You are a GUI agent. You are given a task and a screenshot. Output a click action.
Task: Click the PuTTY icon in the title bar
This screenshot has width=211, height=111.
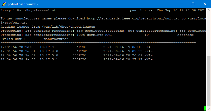4,4
